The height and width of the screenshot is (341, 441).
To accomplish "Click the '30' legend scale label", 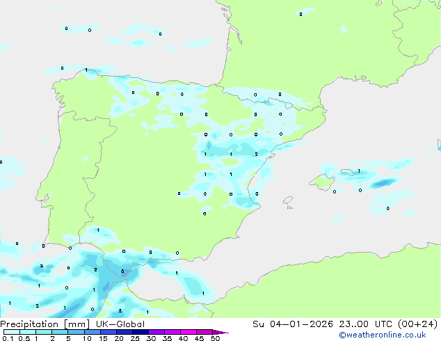I will 151,338.
